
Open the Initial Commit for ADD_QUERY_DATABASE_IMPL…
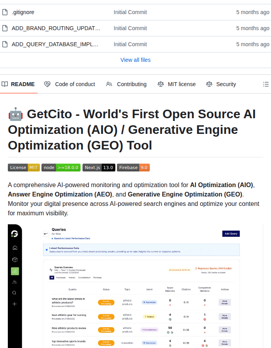point(130,44)
